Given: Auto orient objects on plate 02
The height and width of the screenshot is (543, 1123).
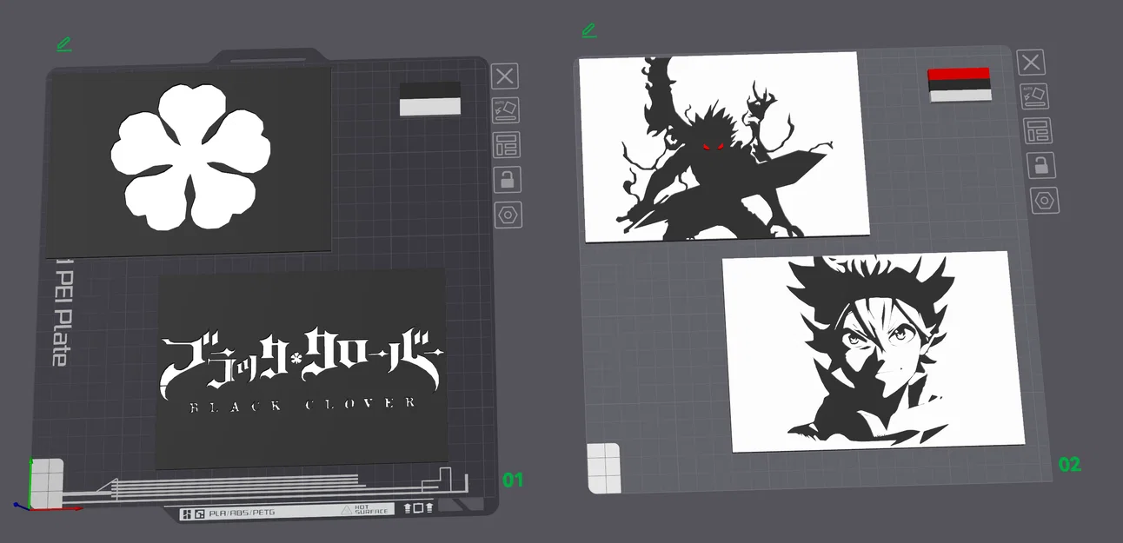Looking at the screenshot, I should (1034, 96).
